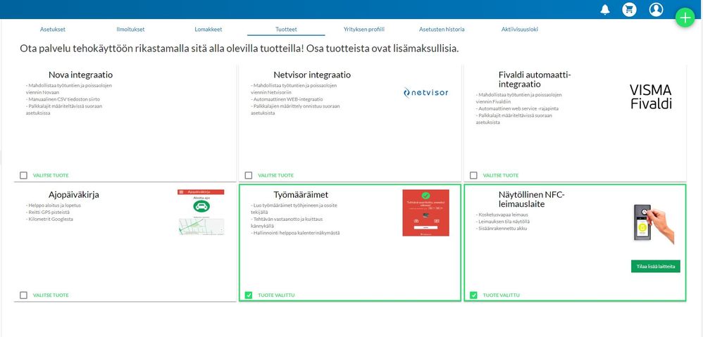Image resolution: width=703 pixels, height=337 pixels.
Task: Open the Aktiivisuusloki tab
Action: [520, 30]
